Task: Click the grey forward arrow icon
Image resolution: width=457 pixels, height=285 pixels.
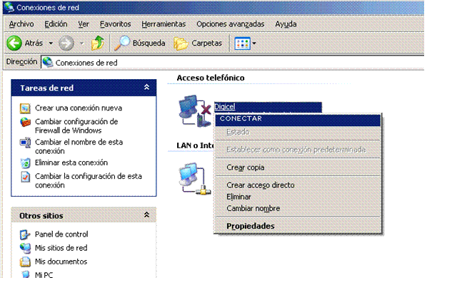Action: [x=66, y=43]
